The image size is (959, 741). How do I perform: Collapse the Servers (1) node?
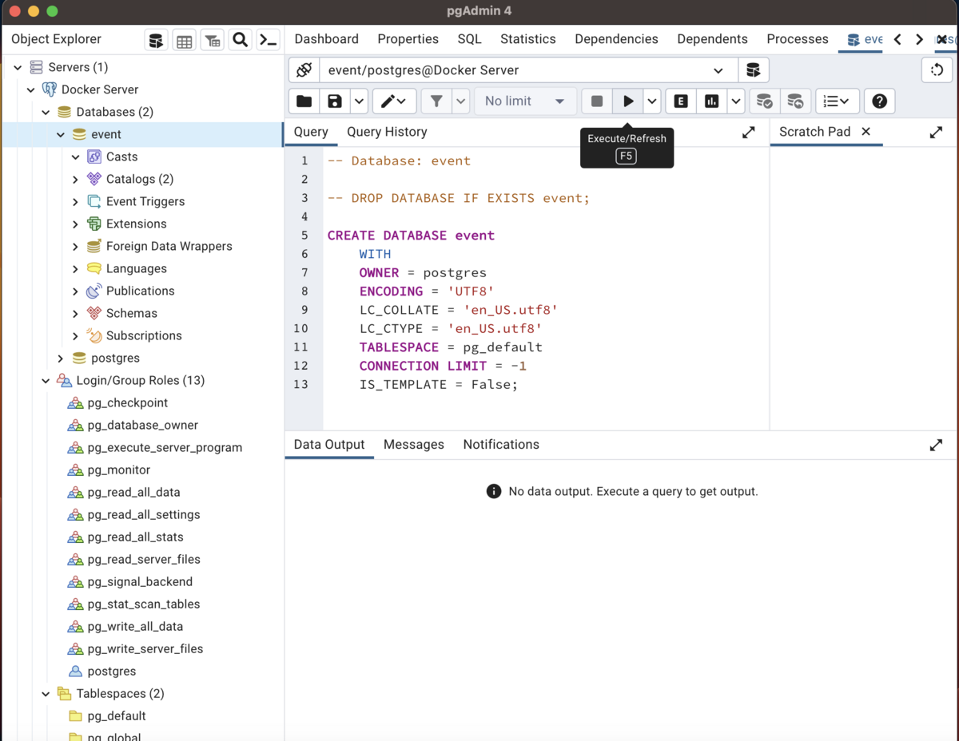[x=18, y=68]
